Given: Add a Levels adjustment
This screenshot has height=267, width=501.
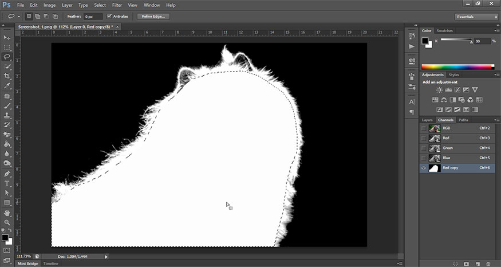Looking at the screenshot, I should point(448,90).
